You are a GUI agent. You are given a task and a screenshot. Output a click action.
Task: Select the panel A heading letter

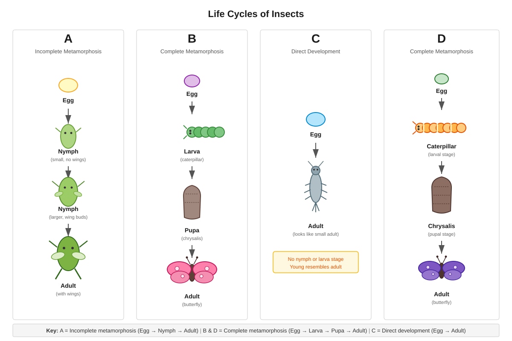click(68, 39)
